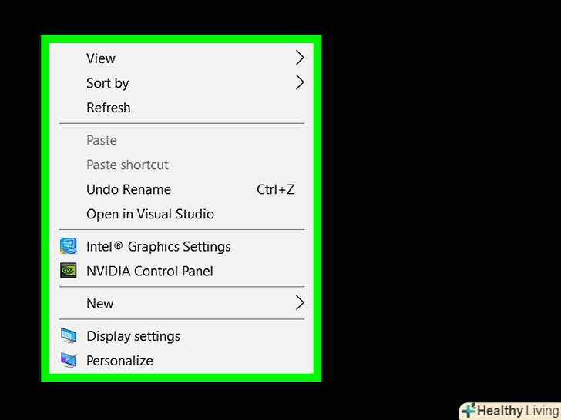Choose the Sort by menu entry
Viewport: 561px width, 420px height.
[x=108, y=83]
